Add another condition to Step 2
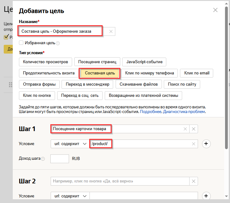 pyautogui.click(x=206, y=196)
